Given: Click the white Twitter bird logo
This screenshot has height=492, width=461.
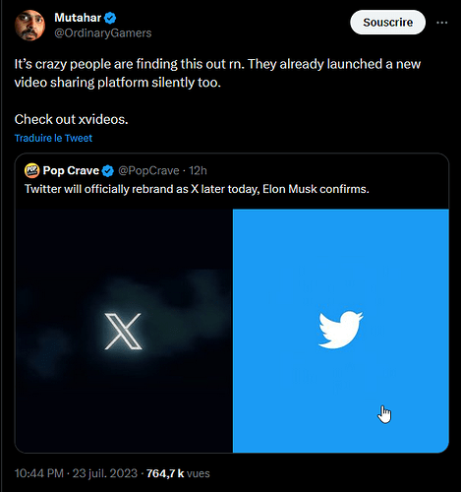Looking at the screenshot, I should click(x=341, y=330).
